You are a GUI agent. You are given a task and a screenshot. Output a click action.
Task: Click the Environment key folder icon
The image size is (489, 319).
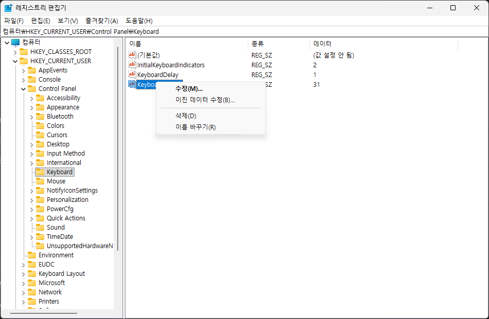pos(32,255)
